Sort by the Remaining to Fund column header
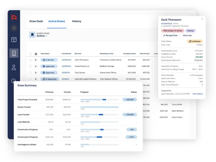Image resolution: width=216 pixels, height=162 pixels. (107, 54)
